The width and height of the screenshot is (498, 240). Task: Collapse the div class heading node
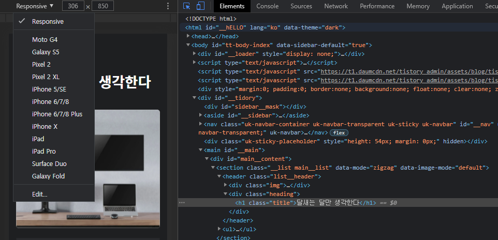pos(226,193)
